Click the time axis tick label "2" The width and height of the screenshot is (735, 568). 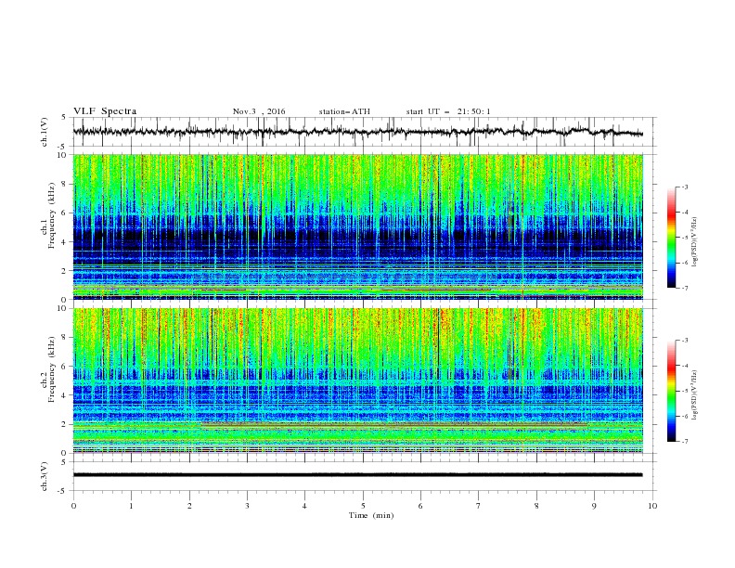click(189, 506)
